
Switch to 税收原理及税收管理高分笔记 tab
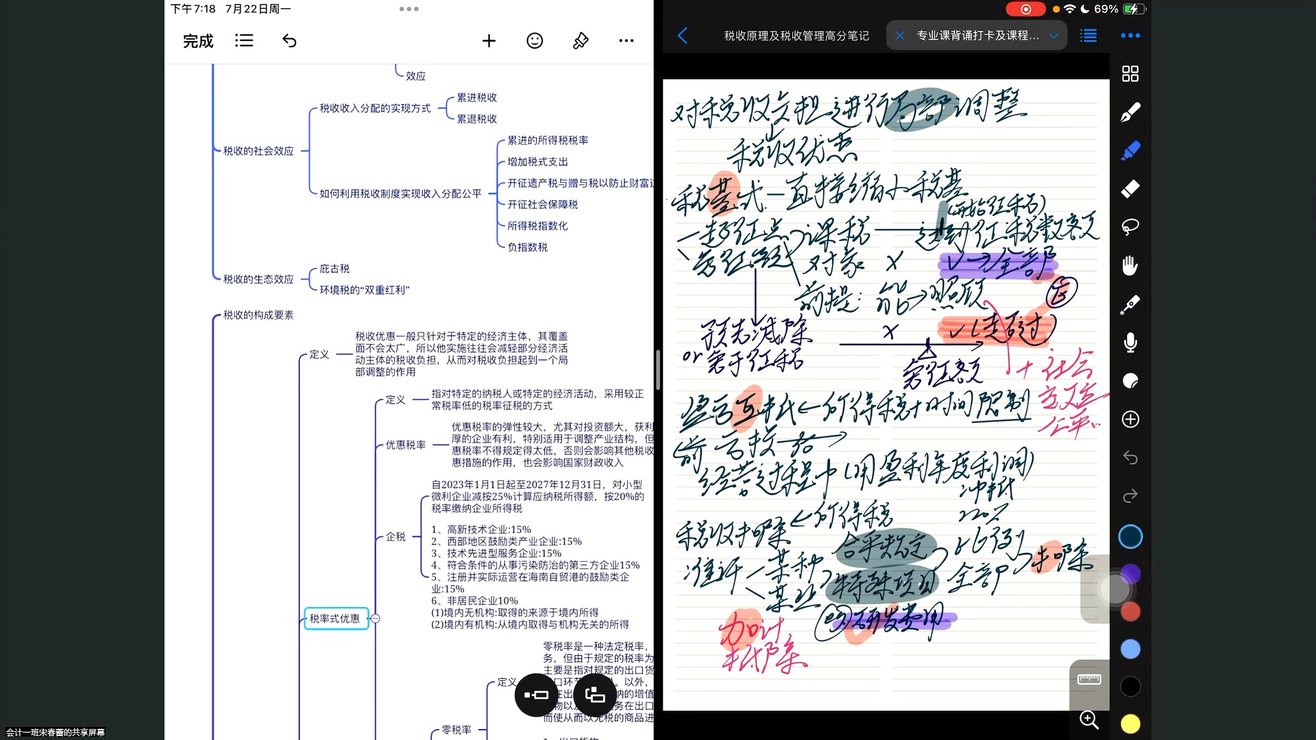pyautogui.click(x=796, y=36)
